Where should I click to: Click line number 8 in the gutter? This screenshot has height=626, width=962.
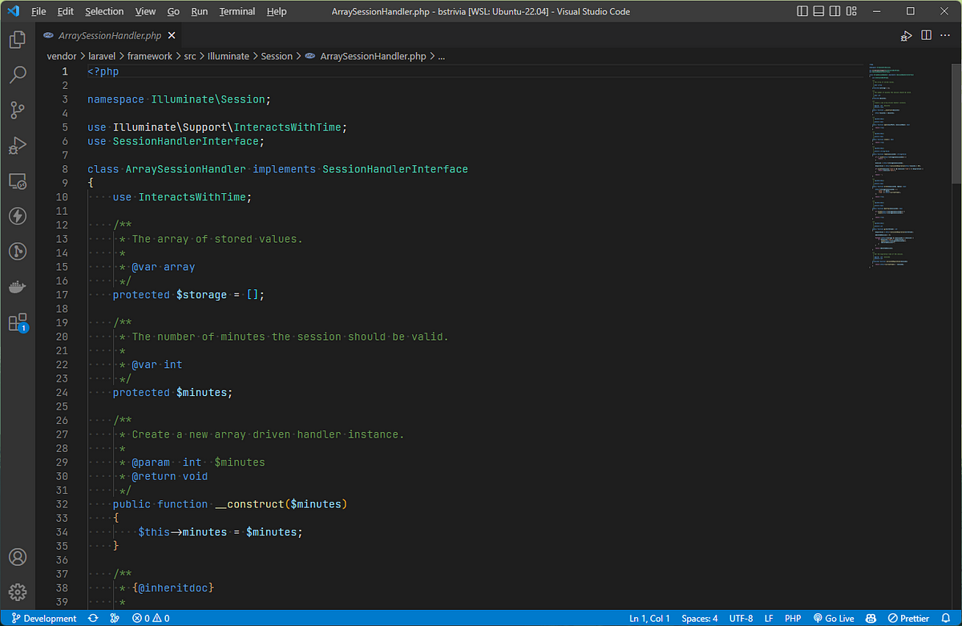(65, 169)
